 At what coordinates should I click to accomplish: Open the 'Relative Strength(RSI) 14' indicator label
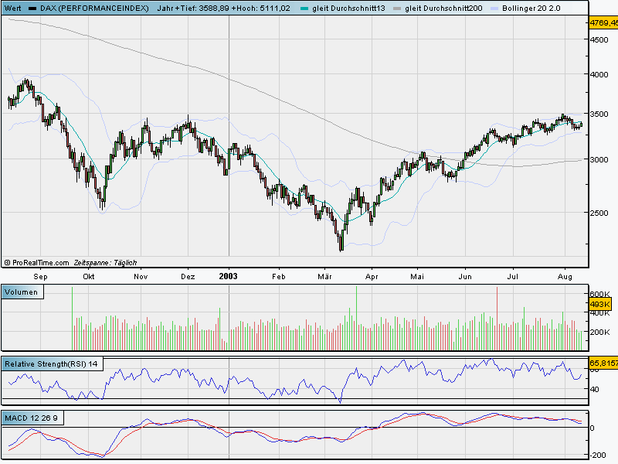51,363
